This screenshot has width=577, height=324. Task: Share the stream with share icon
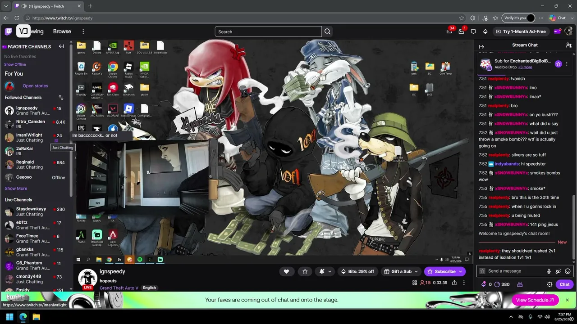454,283
